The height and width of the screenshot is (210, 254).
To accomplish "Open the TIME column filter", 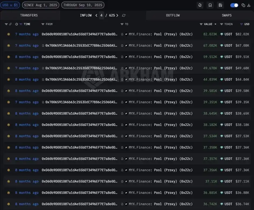I will [x=21, y=24].
